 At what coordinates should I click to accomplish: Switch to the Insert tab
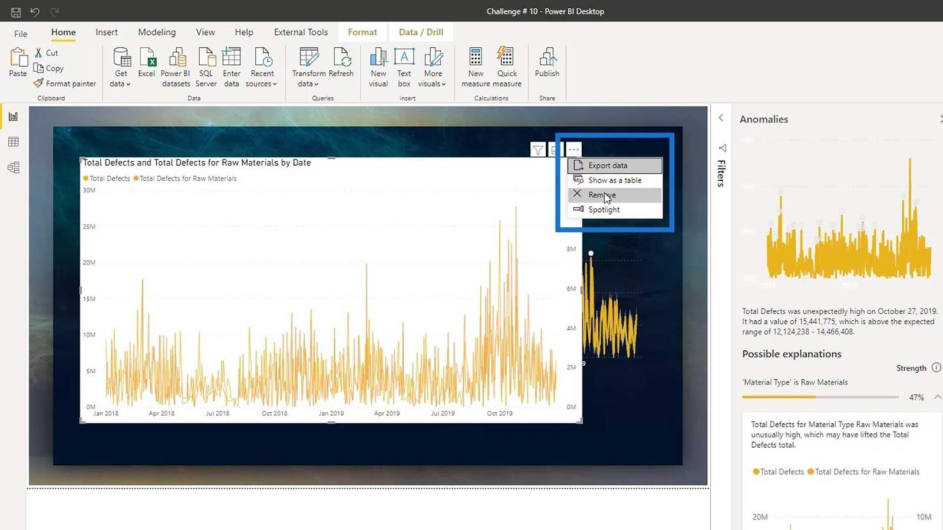[107, 32]
